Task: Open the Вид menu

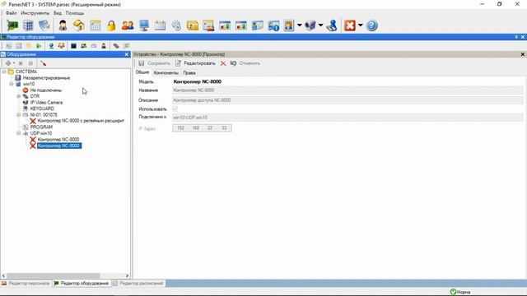Action: 58,13
